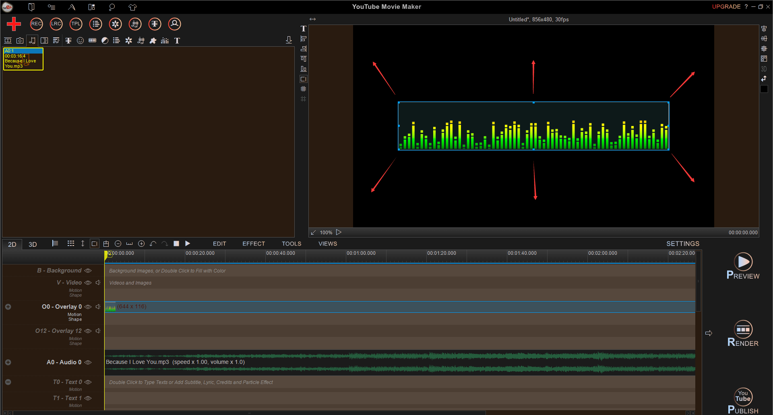773x415 pixels.
Task: Stop playback with the square stop button
Action: (176, 244)
